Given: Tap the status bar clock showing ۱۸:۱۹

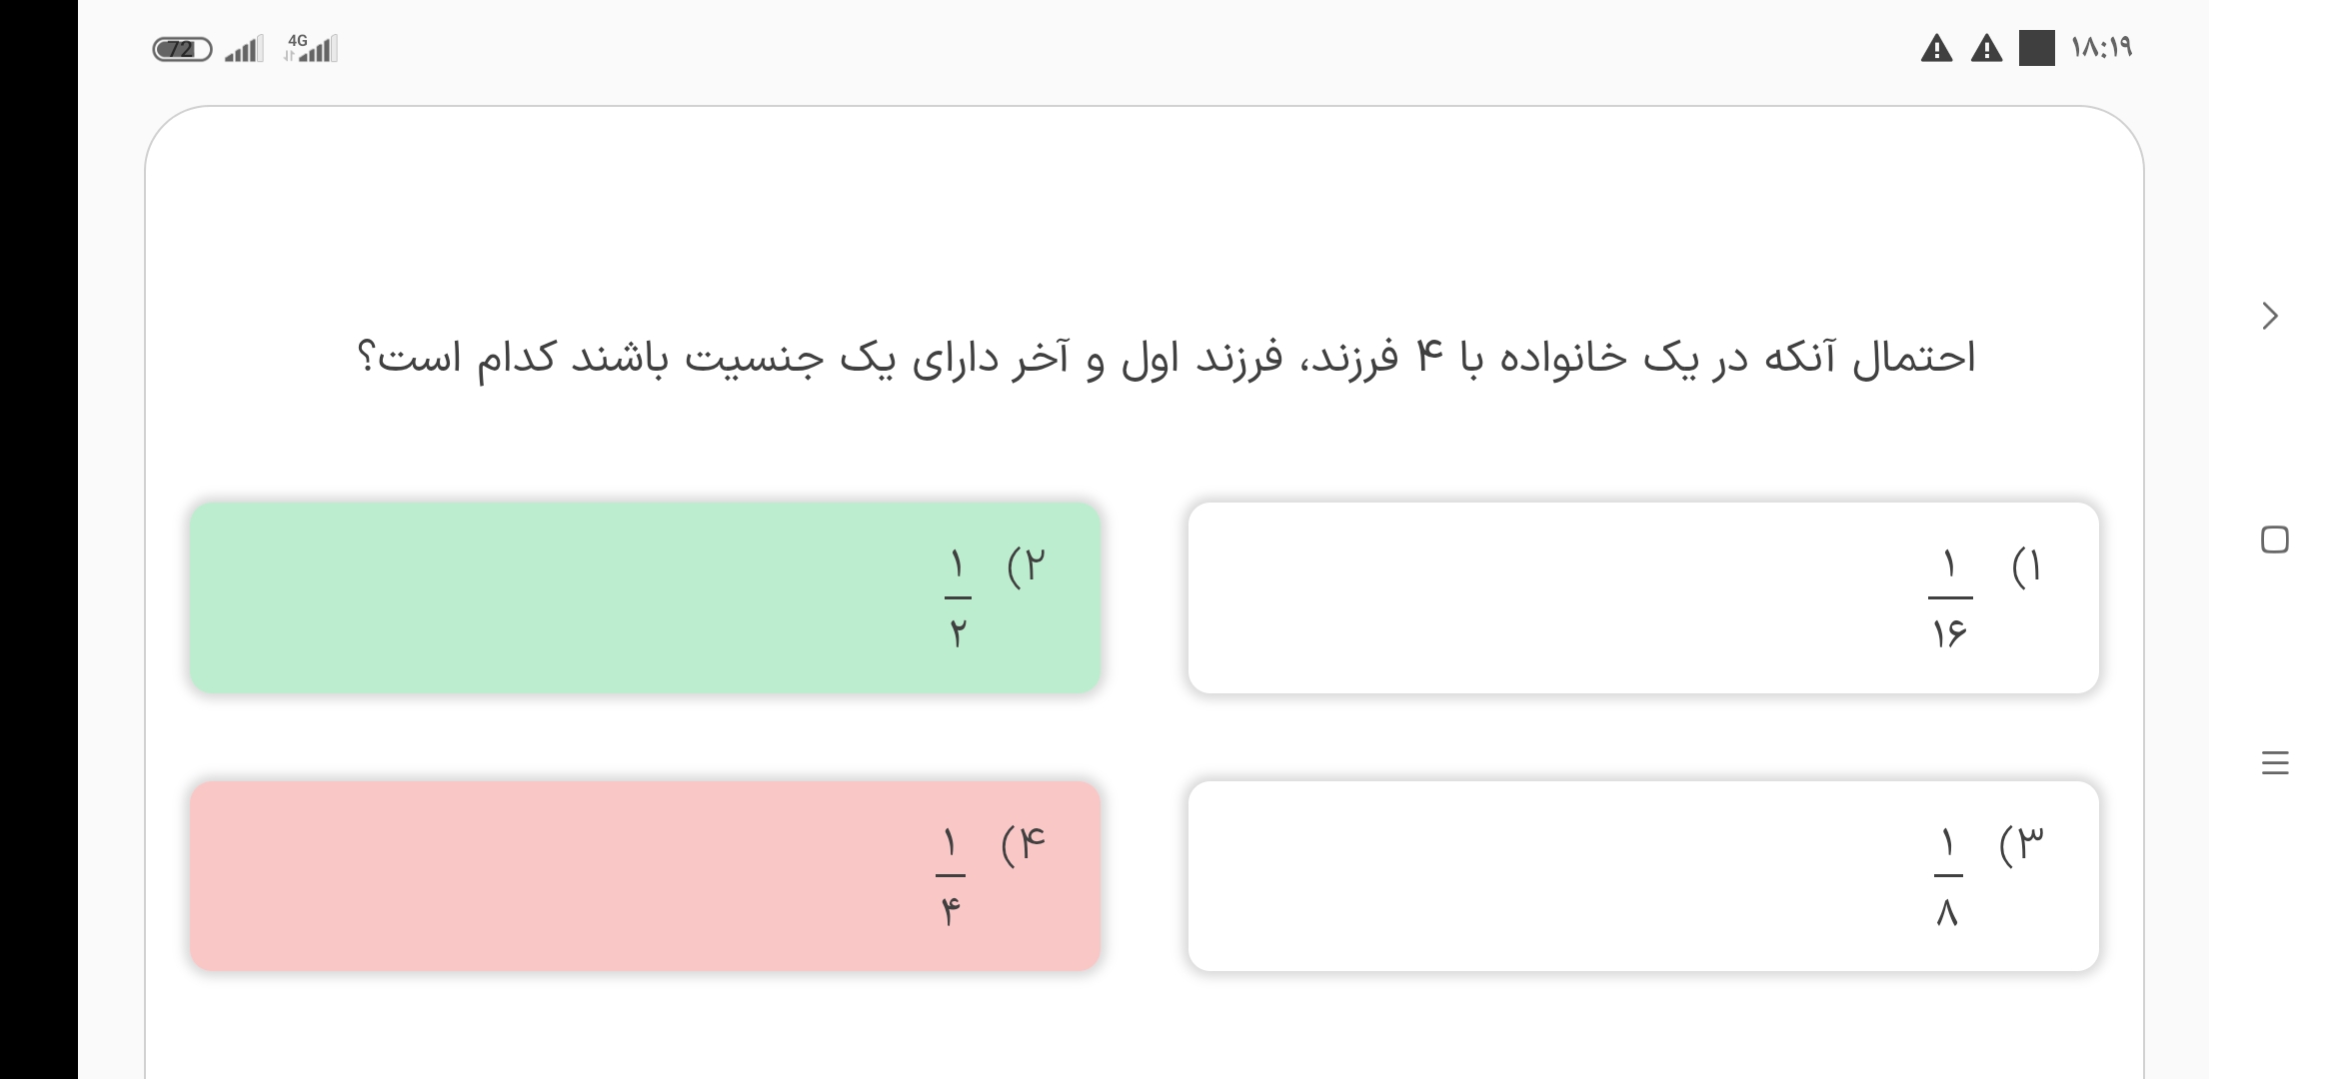Looking at the screenshot, I should pos(2102,48).
